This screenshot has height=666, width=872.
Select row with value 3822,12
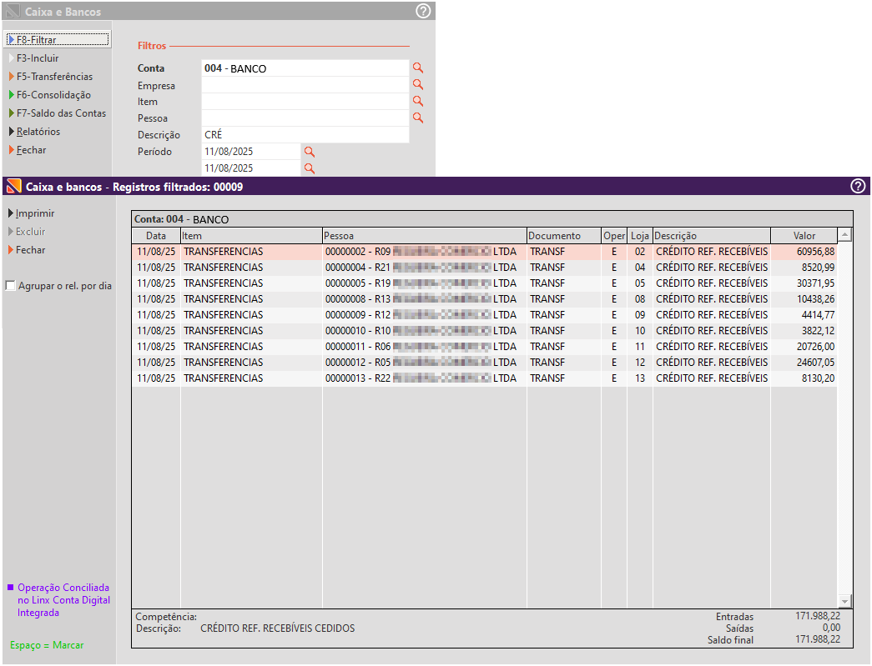click(484, 331)
